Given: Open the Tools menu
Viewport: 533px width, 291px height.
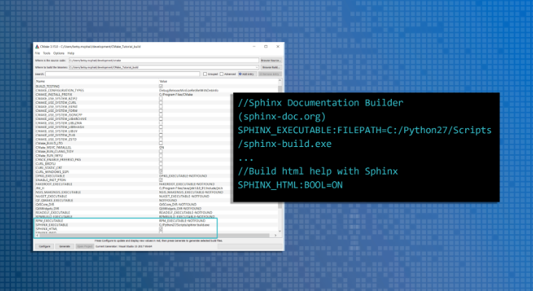Looking at the screenshot, I should point(47,53).
